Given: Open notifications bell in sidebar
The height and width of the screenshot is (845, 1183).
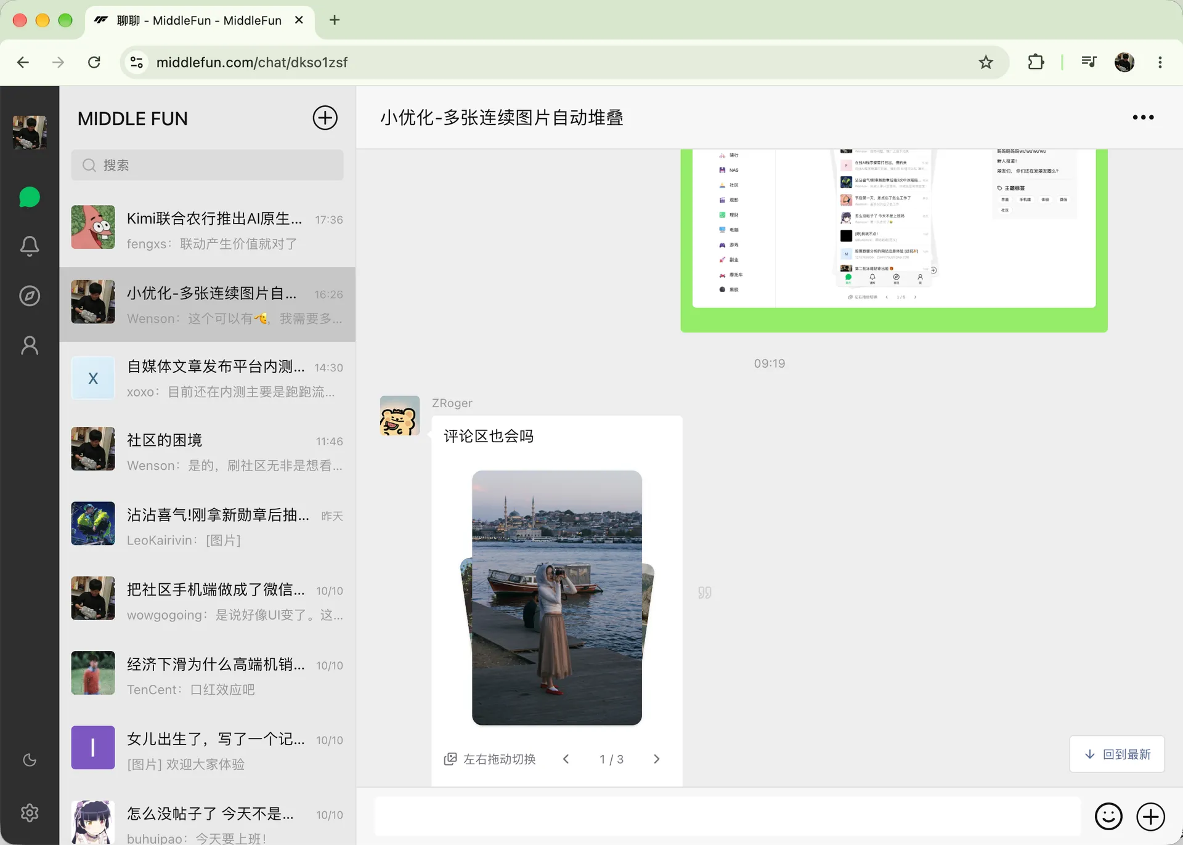Looking at the screenshot, I should tap(30, 246).
